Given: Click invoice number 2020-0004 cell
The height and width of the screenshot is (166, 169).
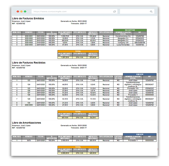Looking at the screenshot, I should click(x=29, y=43).
